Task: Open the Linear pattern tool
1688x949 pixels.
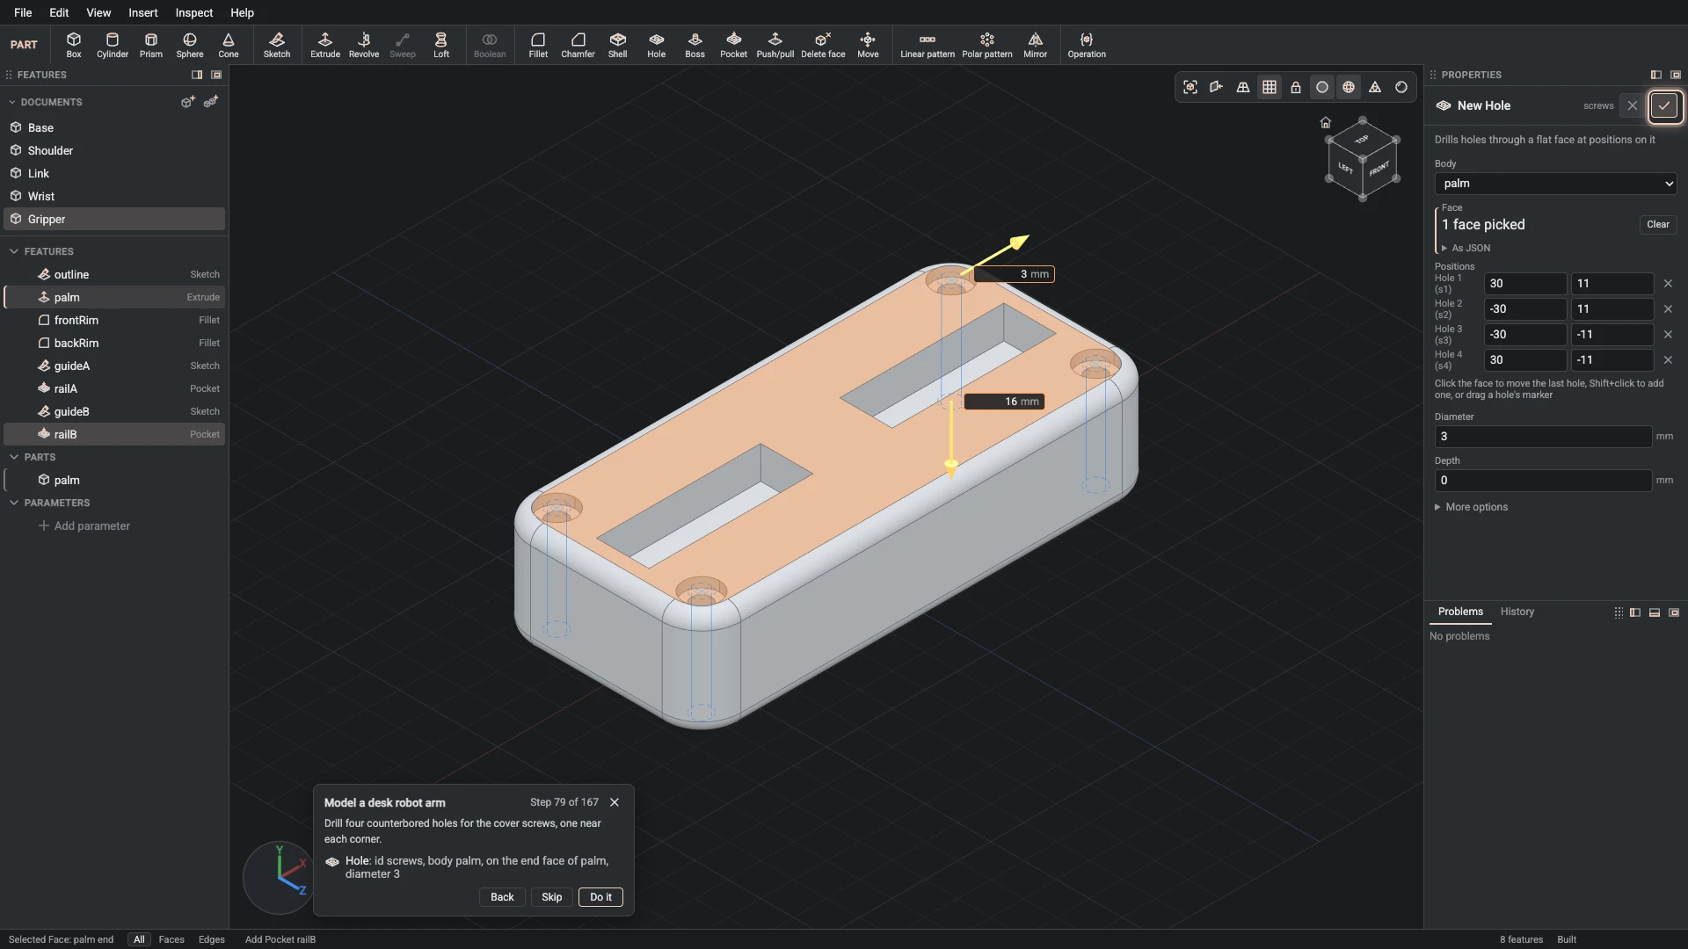Action: click(x=928, y=45)
